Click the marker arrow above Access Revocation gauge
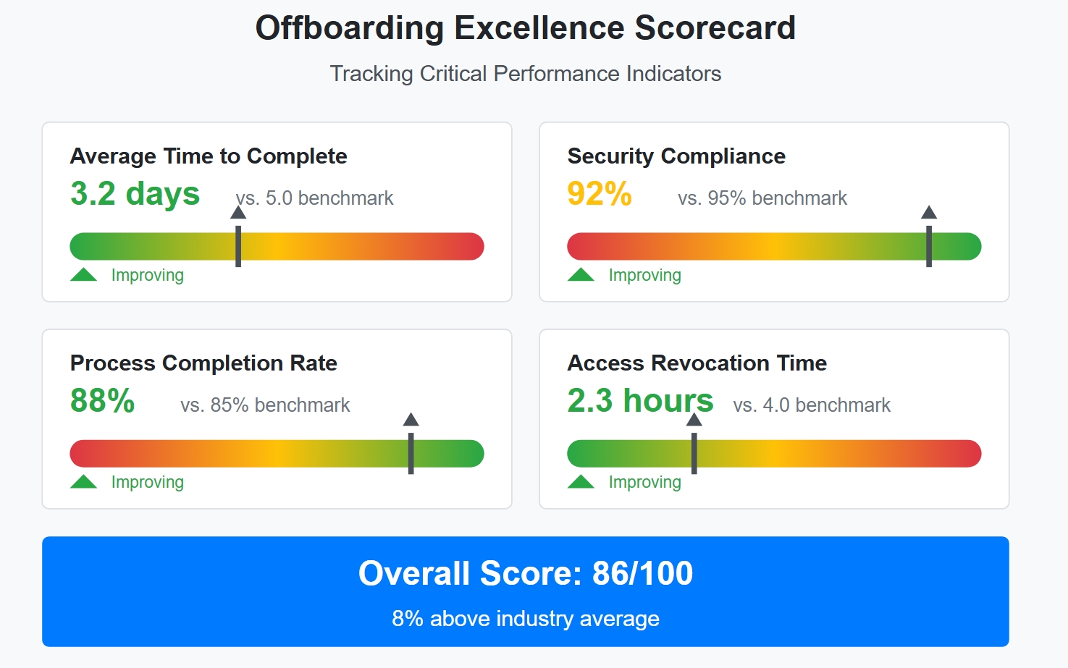The height and width of the screenshot is (668, 1068). tap(694, 420)
